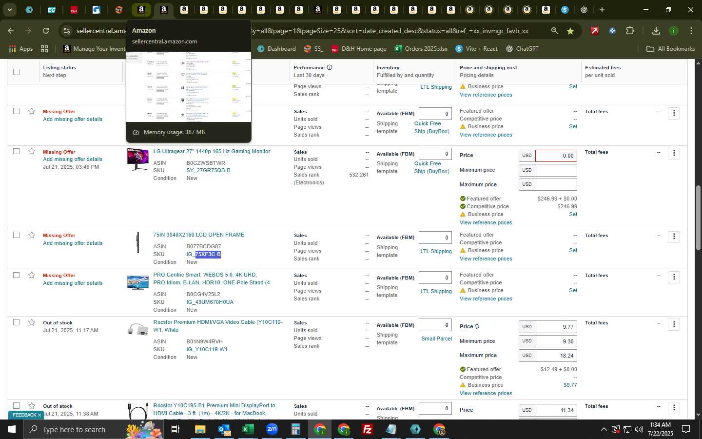Close the FEEDBACK button
The image size is (702, 439).
click(39, 415)
